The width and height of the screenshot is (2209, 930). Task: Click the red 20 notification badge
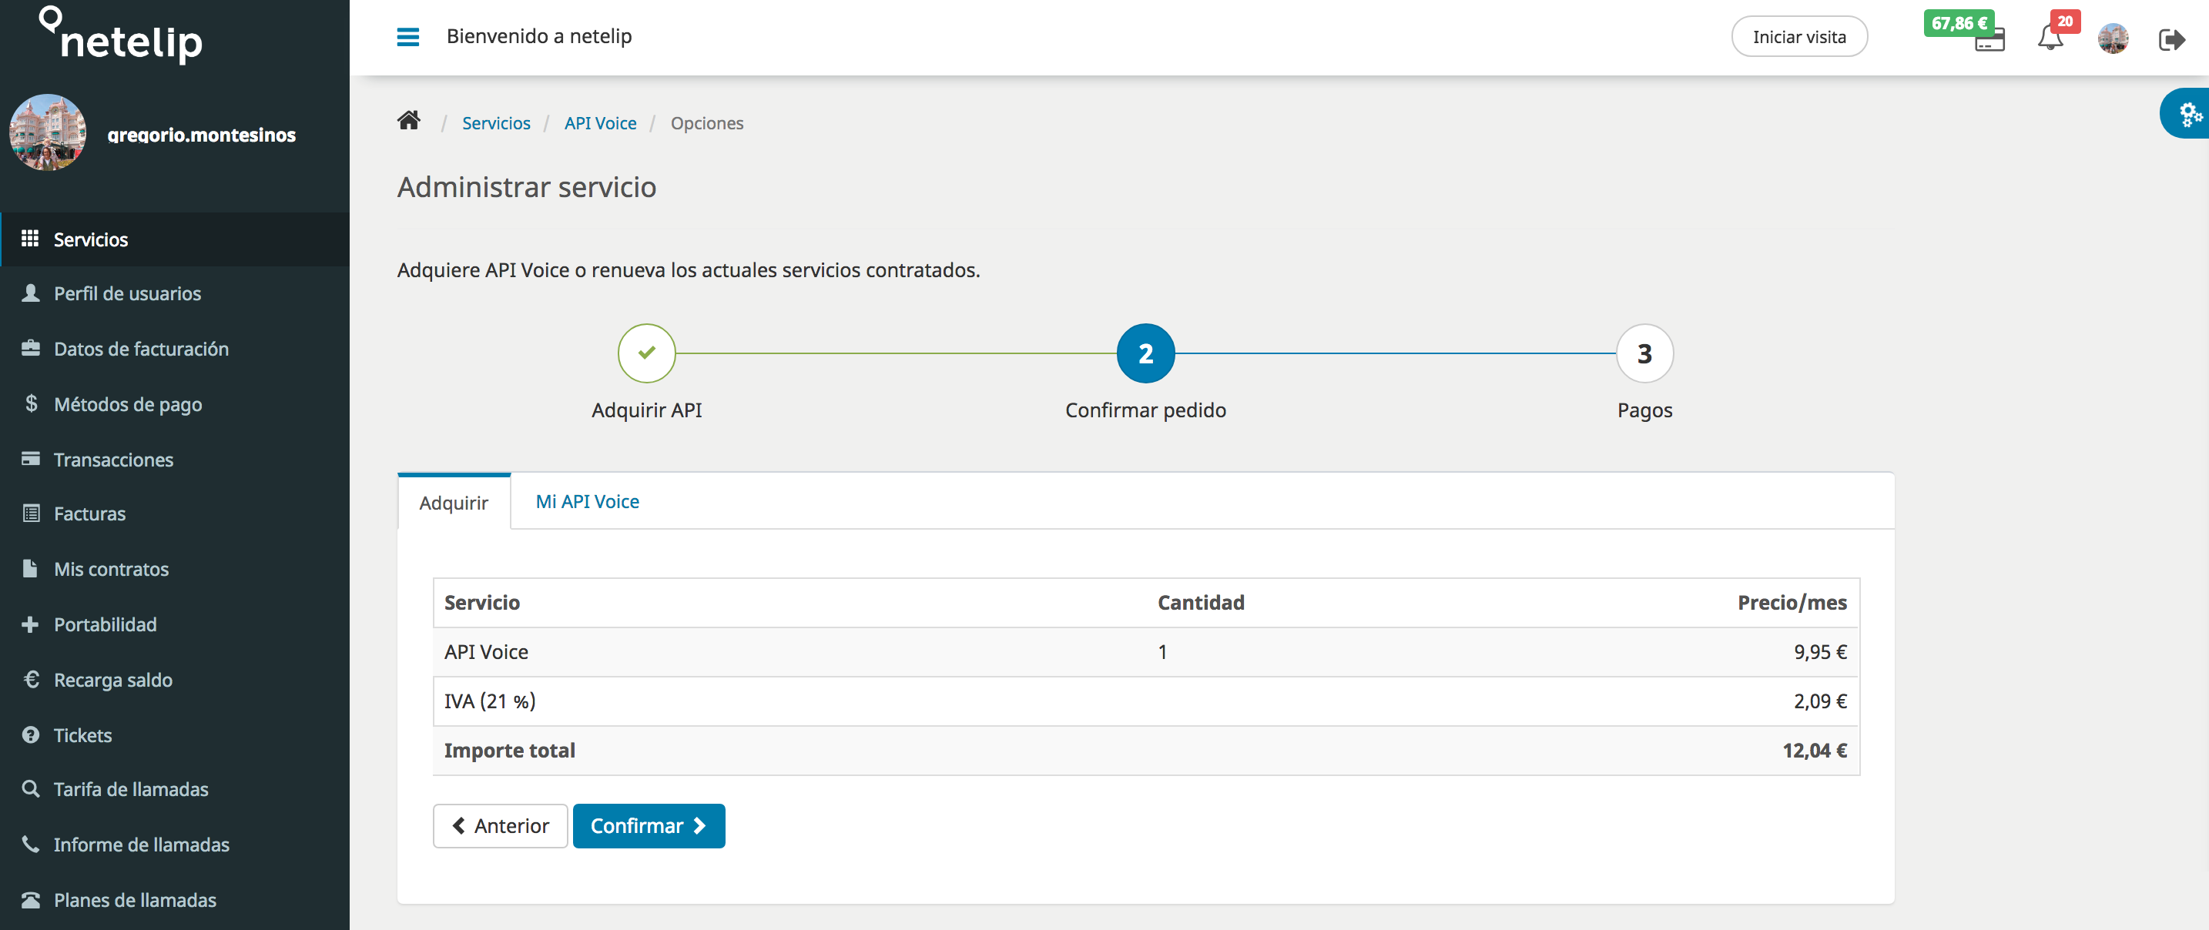coord(2065,22)
